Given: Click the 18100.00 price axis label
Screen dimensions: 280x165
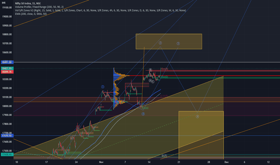Looking at the screenshot, I should 7,97.
